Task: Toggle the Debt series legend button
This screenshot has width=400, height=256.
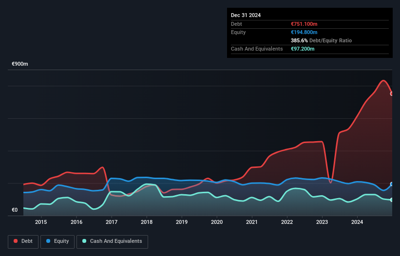Action: (23, 241)
